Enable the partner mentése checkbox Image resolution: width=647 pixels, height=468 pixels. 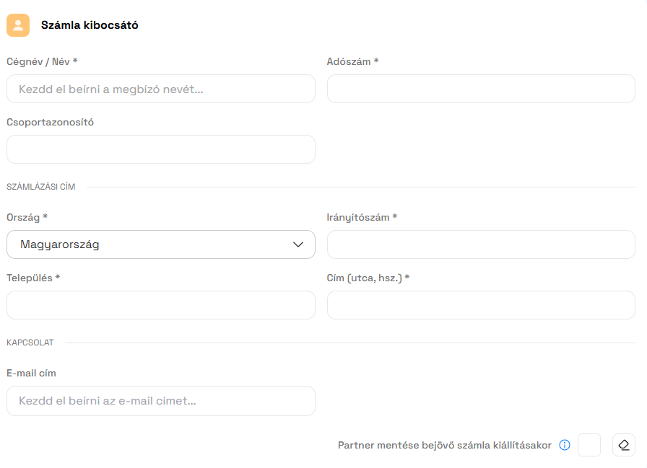point(589,445)
